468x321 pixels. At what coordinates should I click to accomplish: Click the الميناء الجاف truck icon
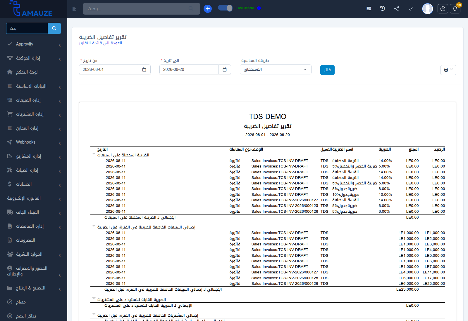[x=10, y=212]
